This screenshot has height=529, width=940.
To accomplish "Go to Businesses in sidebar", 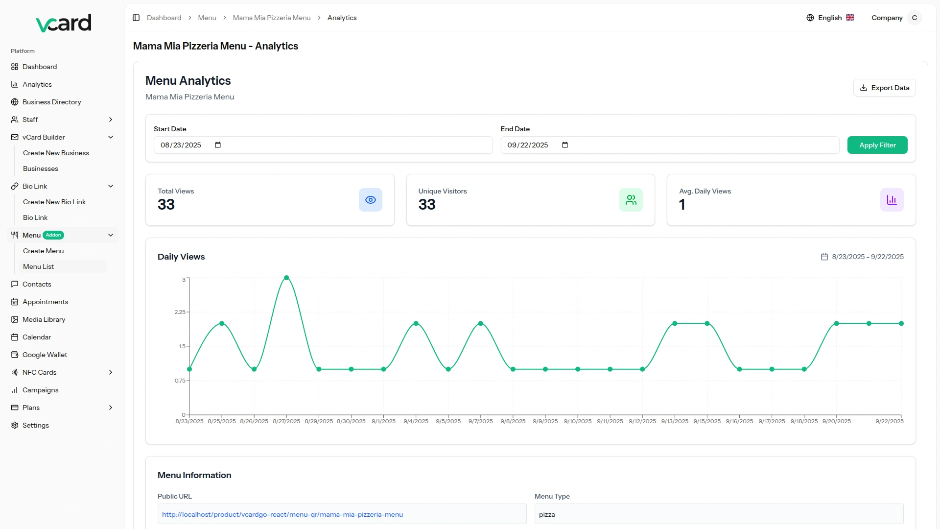I will click(x=41, y=168).
